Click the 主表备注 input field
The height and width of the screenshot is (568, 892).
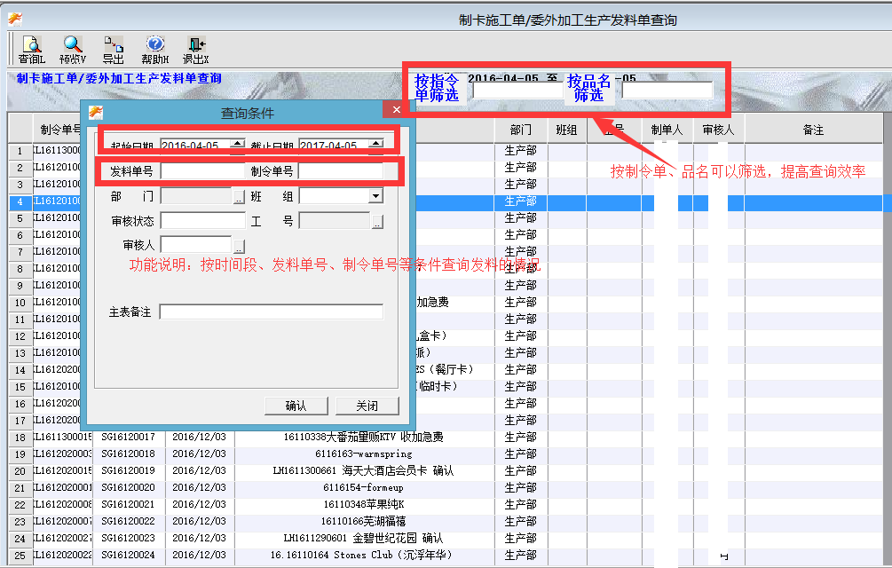point(272,312)
